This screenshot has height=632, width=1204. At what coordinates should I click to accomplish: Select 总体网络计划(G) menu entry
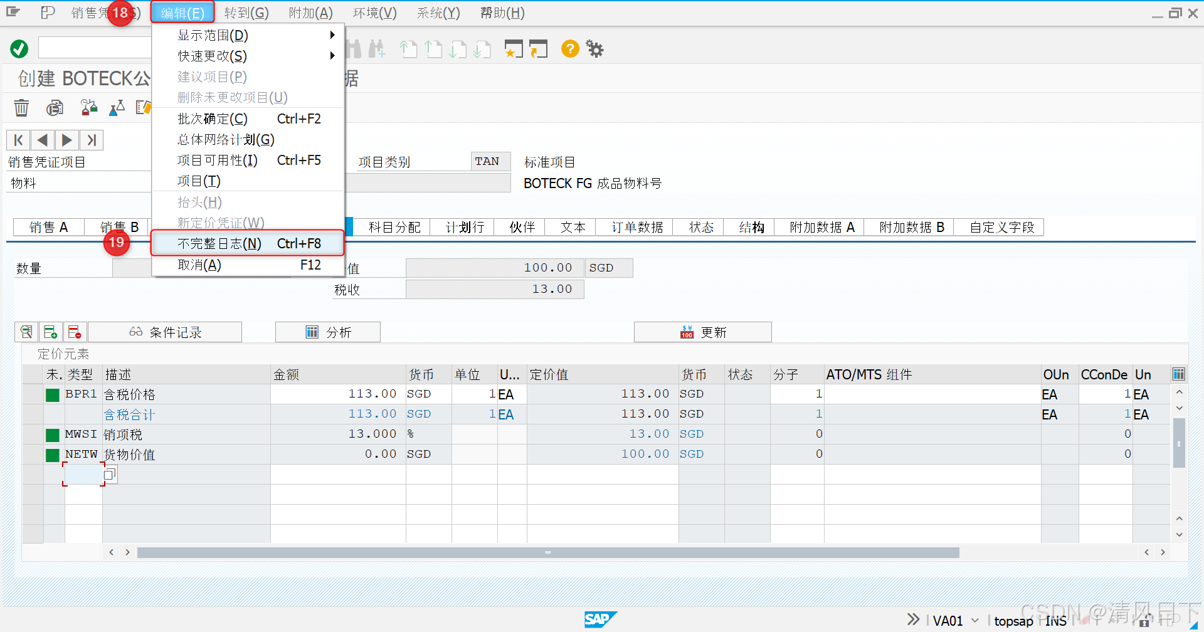click(x=248, y=139)
